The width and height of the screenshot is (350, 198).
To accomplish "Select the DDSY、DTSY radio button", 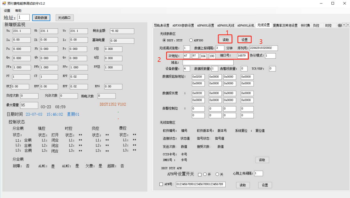I will [x=164, y=40].
